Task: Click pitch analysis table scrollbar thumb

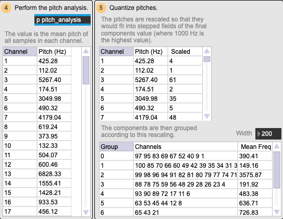Action: coord(86,70)
